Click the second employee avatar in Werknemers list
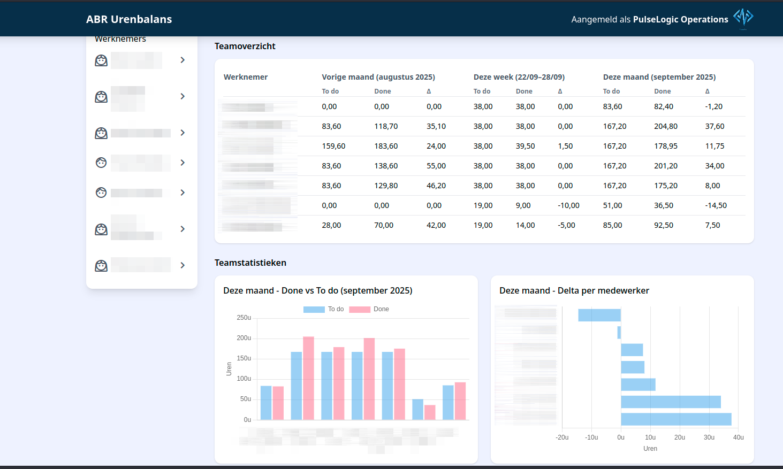Image resolution: width=783 pixels, height=469 pixels. (101, 97)
